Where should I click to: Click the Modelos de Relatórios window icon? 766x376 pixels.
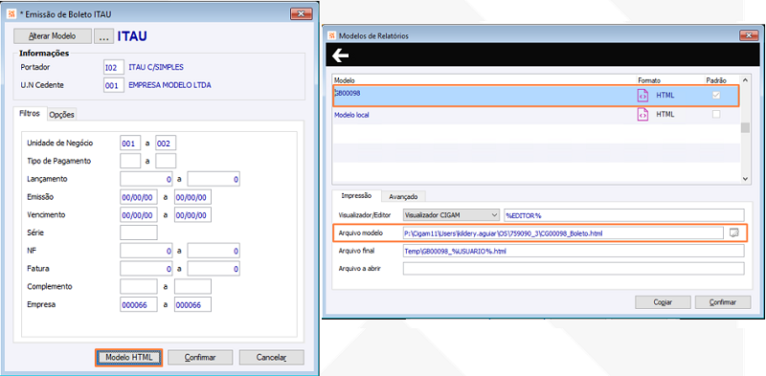point(331,35)
